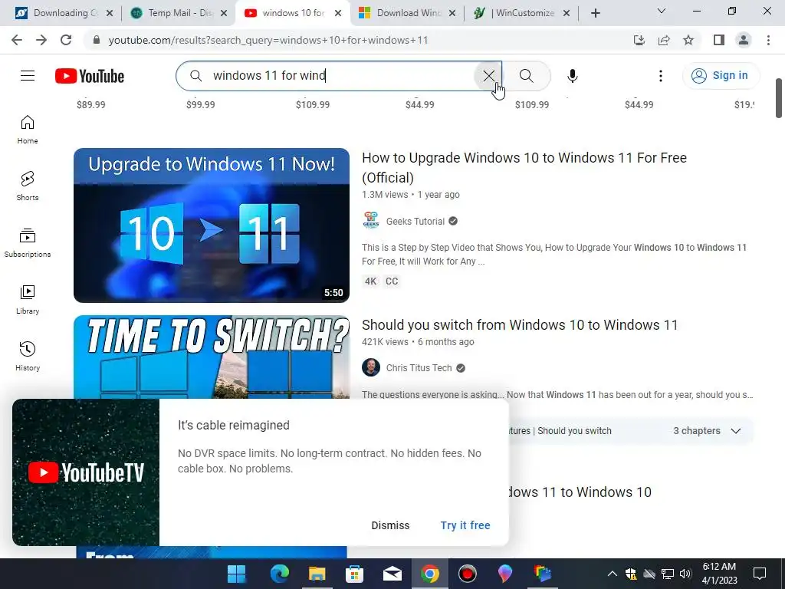Open Mail app from taskbar
The width and height of the screenshot is (785, 589).
click(x=392, y=574)
